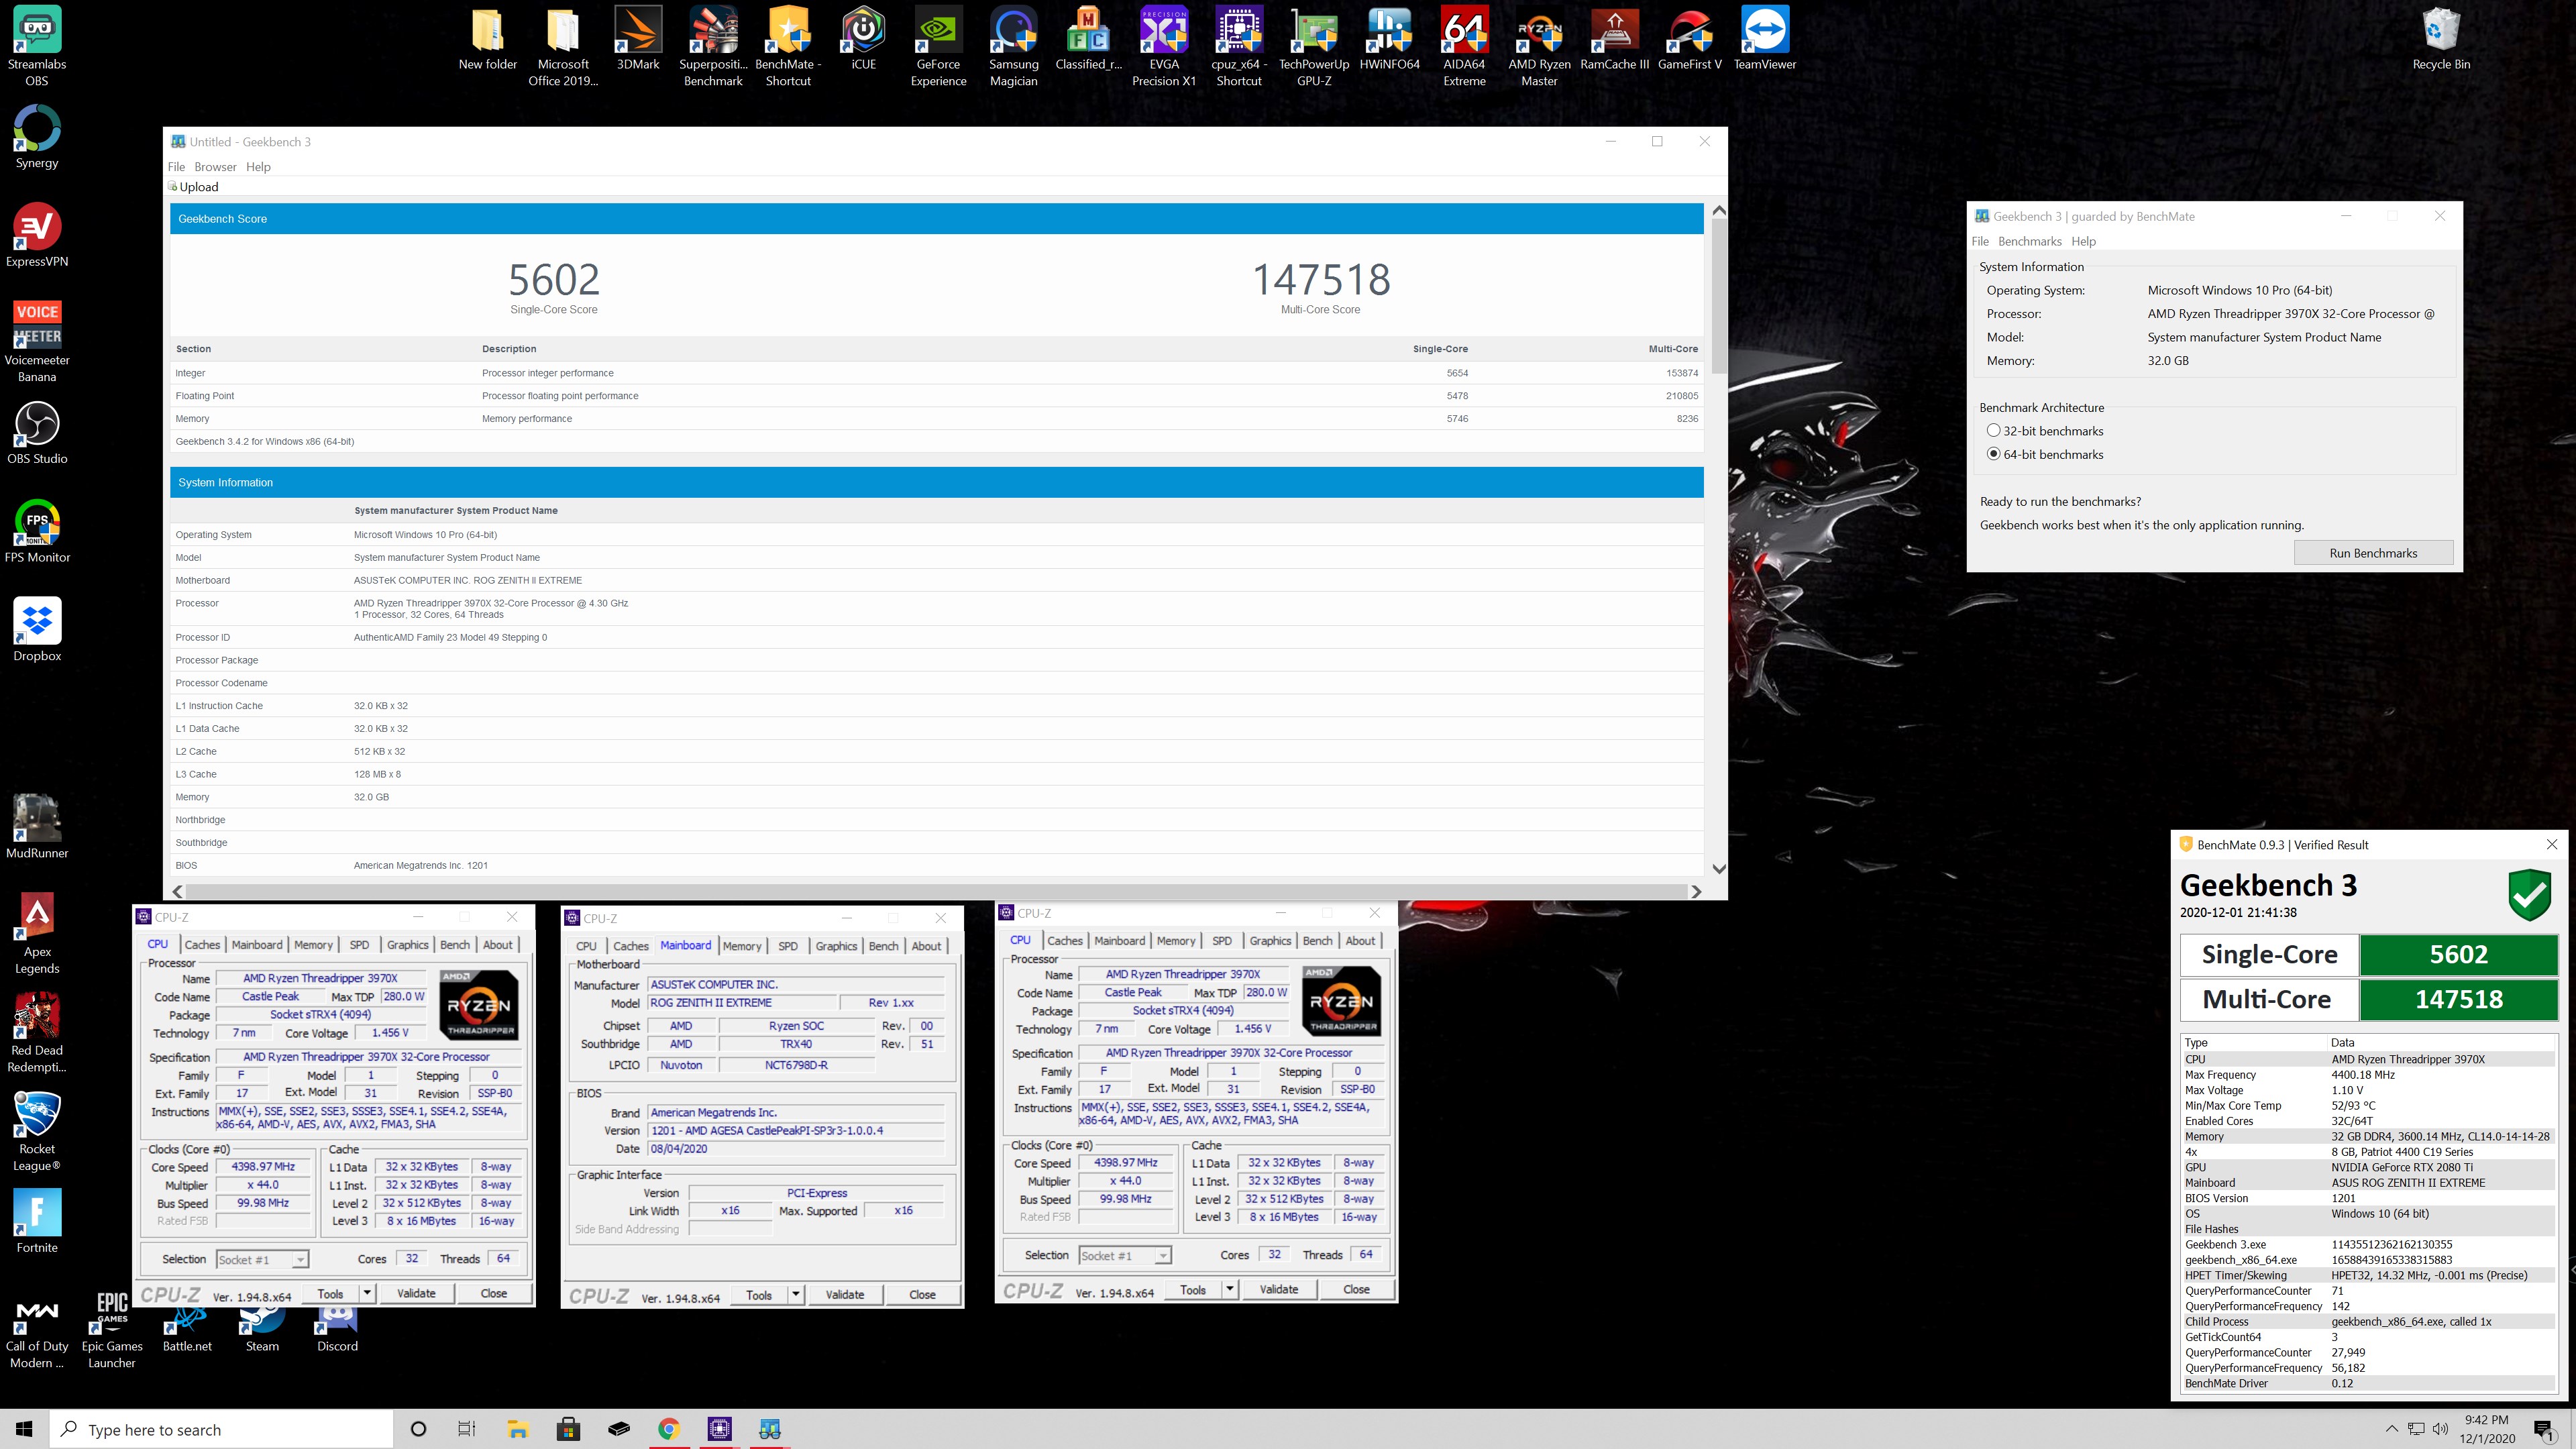The height and width of the screenshot is (1449, 2576).
Task: Click Close in the middle CPU-Z window
Action: [x=922, y=1294]
